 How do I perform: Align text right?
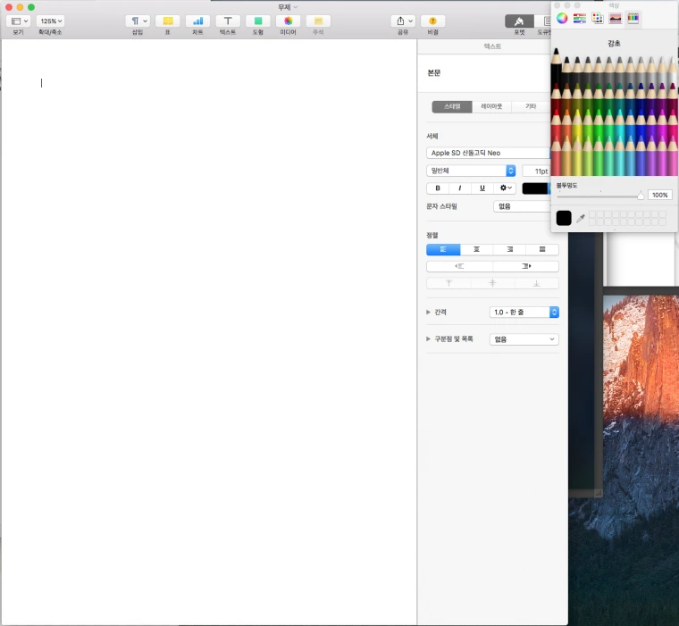509,249
